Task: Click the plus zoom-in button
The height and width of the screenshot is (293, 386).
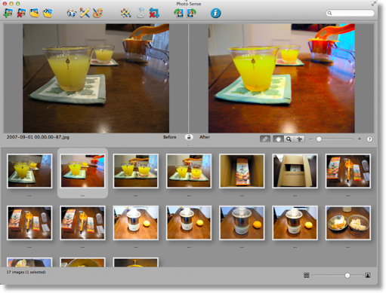Action: click(360, 139)
